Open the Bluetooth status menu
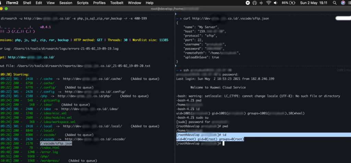 (261, 3)
